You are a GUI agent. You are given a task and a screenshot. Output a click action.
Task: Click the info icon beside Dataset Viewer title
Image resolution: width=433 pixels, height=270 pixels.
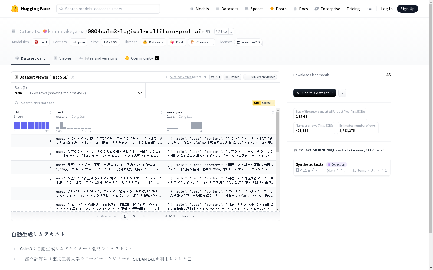pos(72,77)
